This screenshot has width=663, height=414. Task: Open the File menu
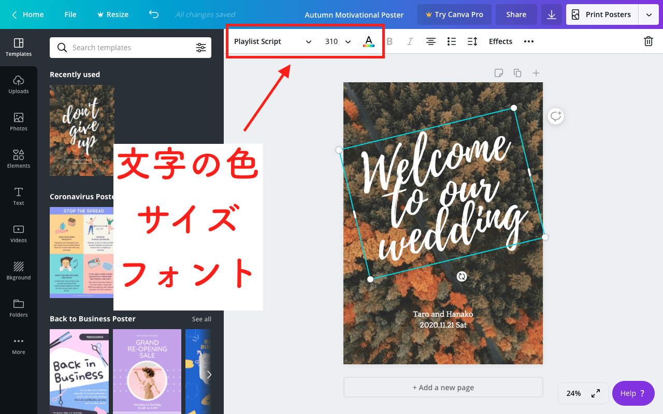(70, 14)
